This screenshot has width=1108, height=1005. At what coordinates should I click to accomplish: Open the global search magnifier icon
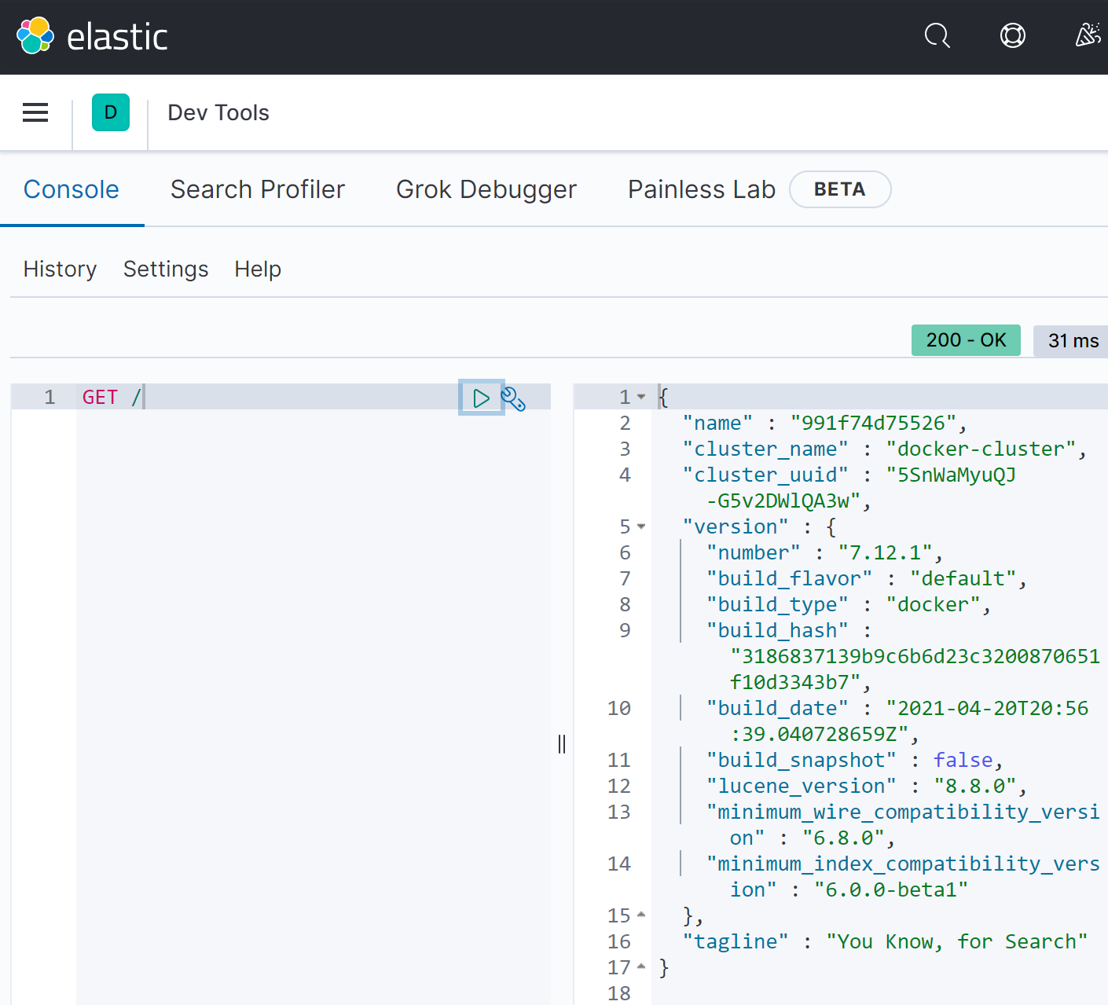tap(937, 35)
